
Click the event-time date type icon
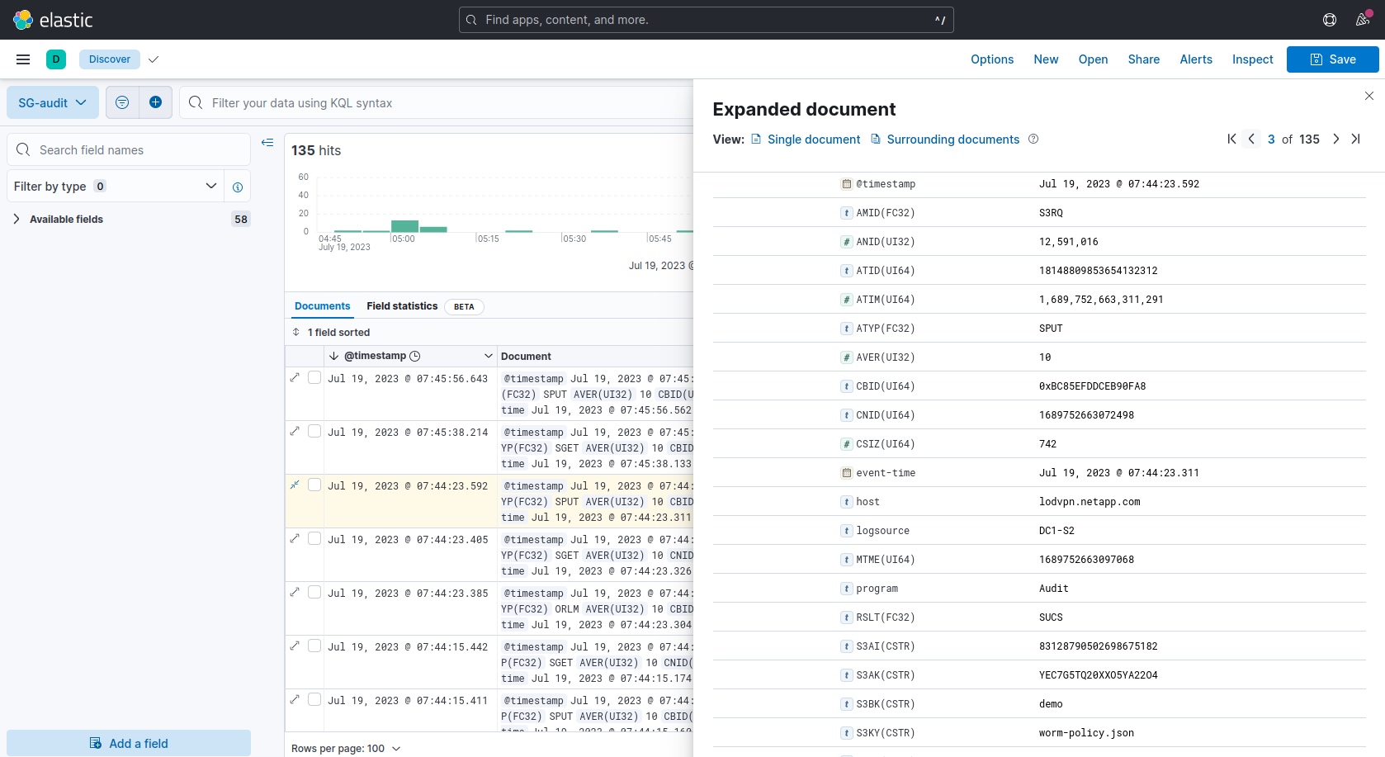tap(846, 473)
